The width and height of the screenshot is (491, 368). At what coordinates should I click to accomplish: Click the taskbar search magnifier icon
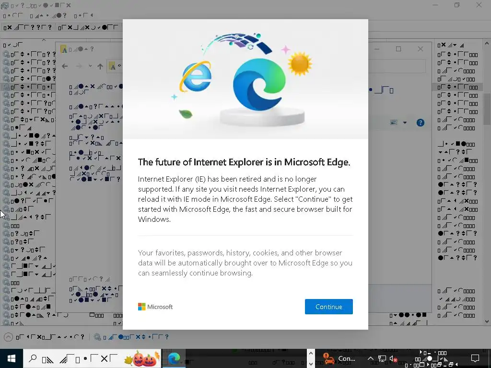pyautogui.click(x=33, y=358)
